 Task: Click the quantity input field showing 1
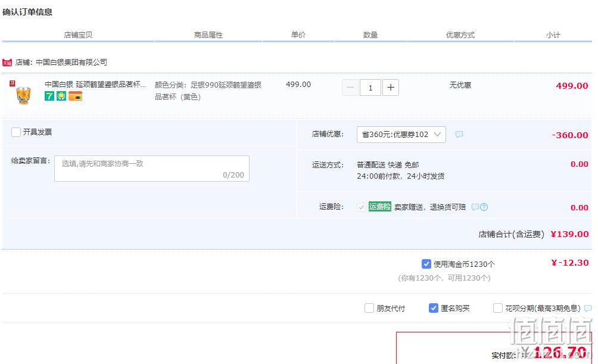click(x=370, y=88)
